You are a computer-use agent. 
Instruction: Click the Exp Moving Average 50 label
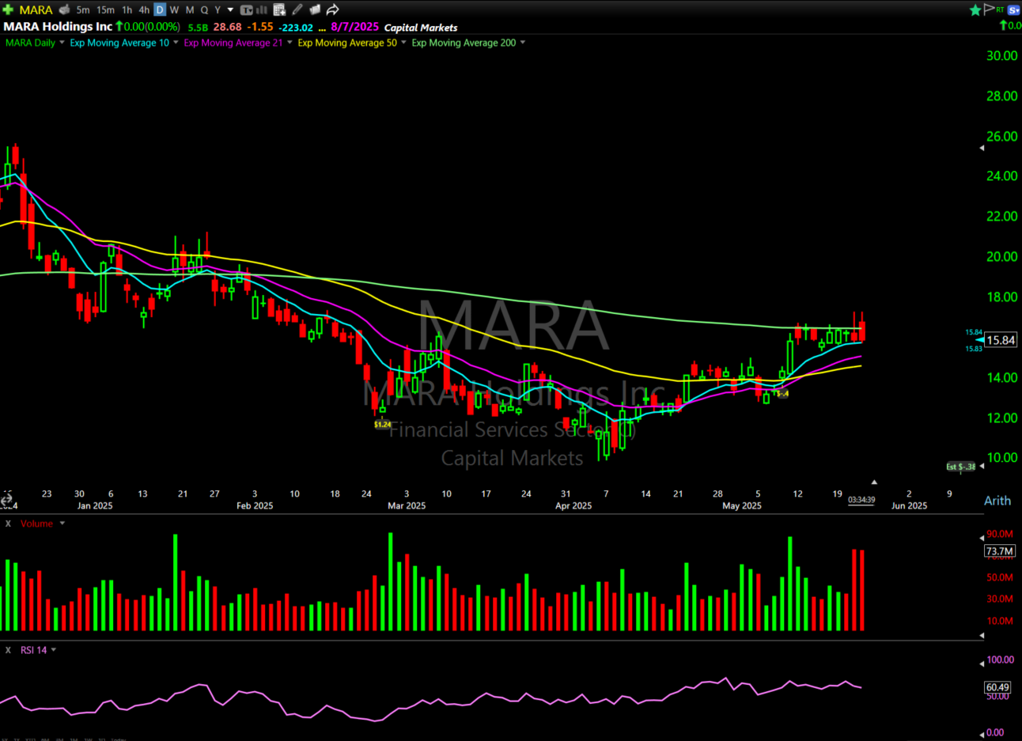click(347, 43)
